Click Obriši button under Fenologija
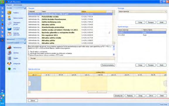169x106 pixels. pos(162,23)
